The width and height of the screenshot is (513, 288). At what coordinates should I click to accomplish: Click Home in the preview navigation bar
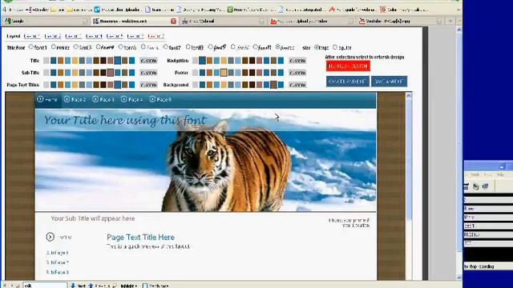point(47,99)
